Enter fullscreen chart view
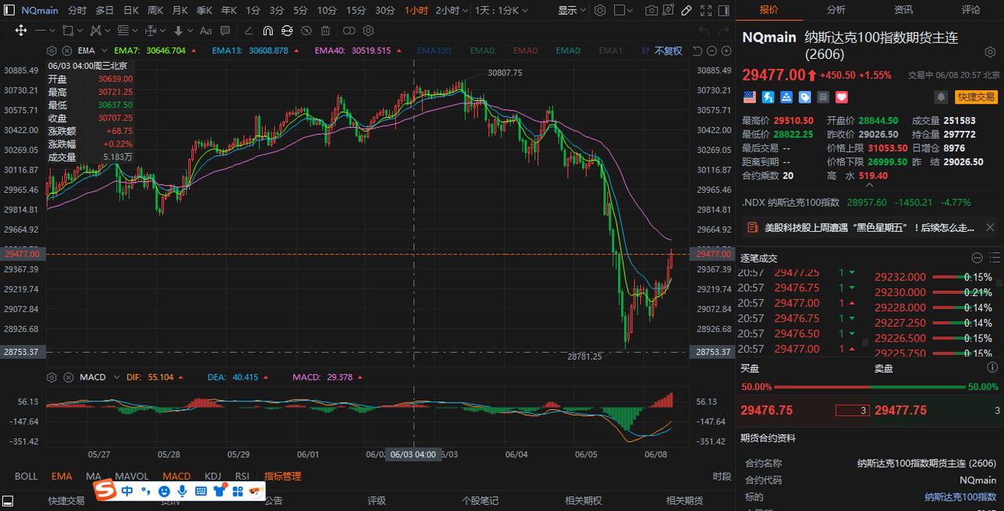 pos(706,10)
